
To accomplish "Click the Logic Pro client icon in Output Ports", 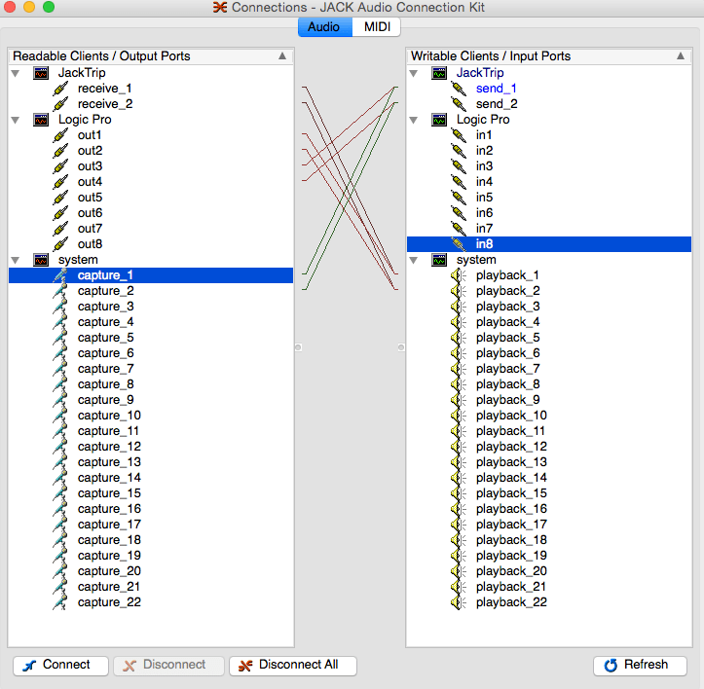I will (41, 120).
